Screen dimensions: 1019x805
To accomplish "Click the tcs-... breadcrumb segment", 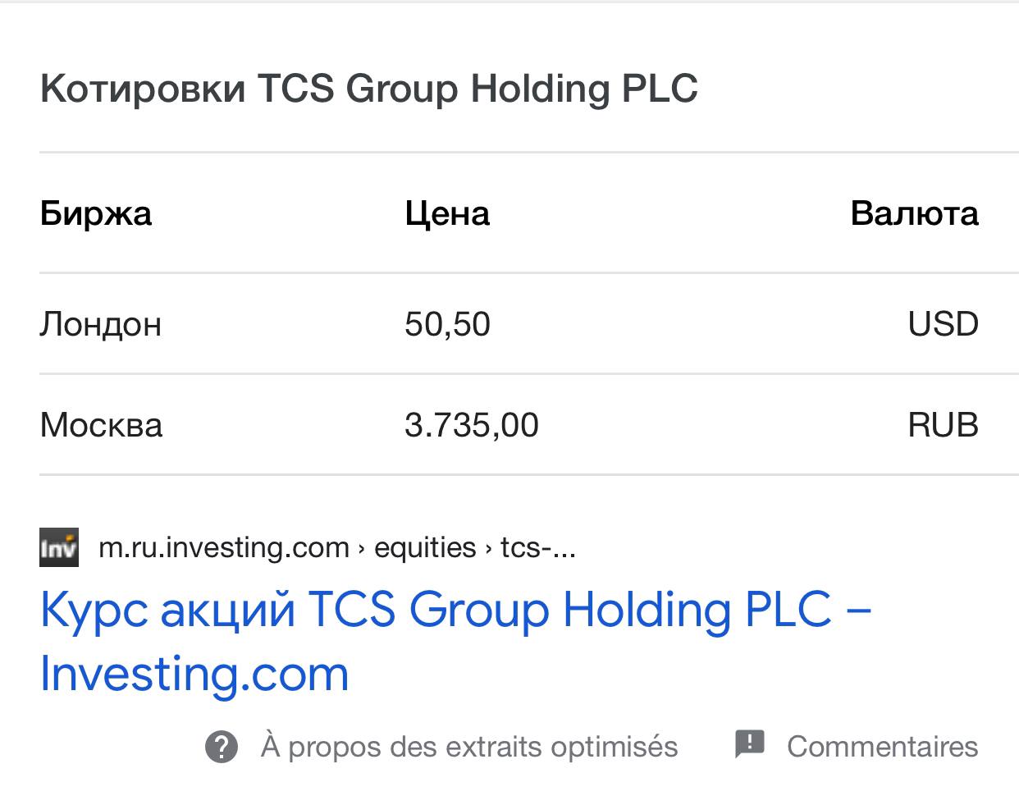I will pyautogui.click(x=538, y=547).
